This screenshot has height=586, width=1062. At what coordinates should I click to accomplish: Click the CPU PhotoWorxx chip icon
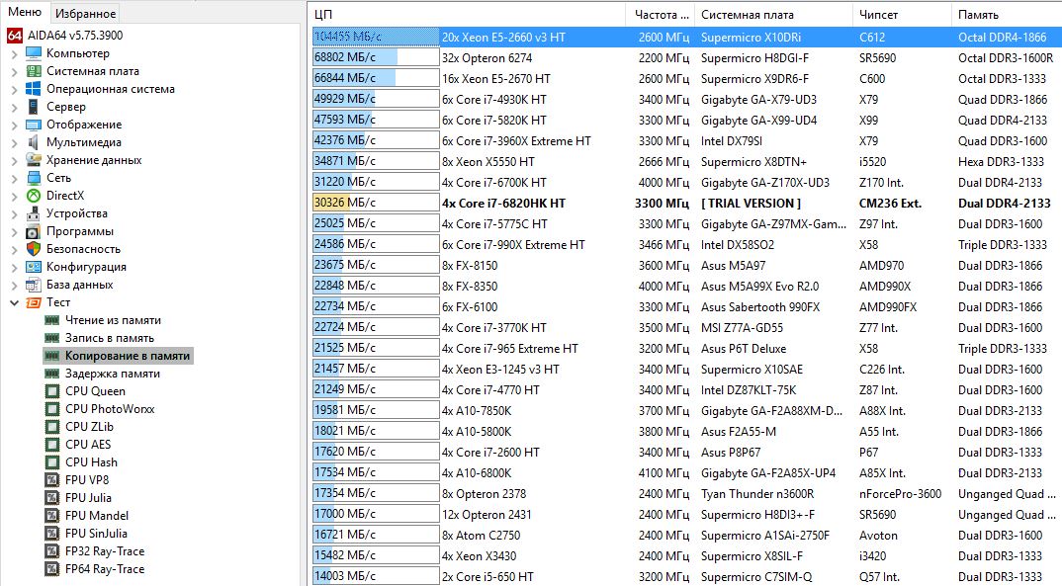(x=52, y=409)
